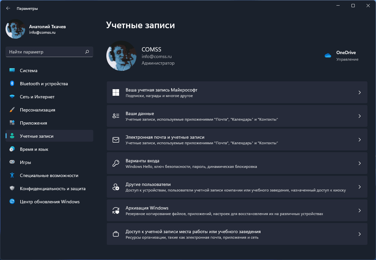
Task: Click info@comss.ru under COMSS
Action: tap(157, 56)
